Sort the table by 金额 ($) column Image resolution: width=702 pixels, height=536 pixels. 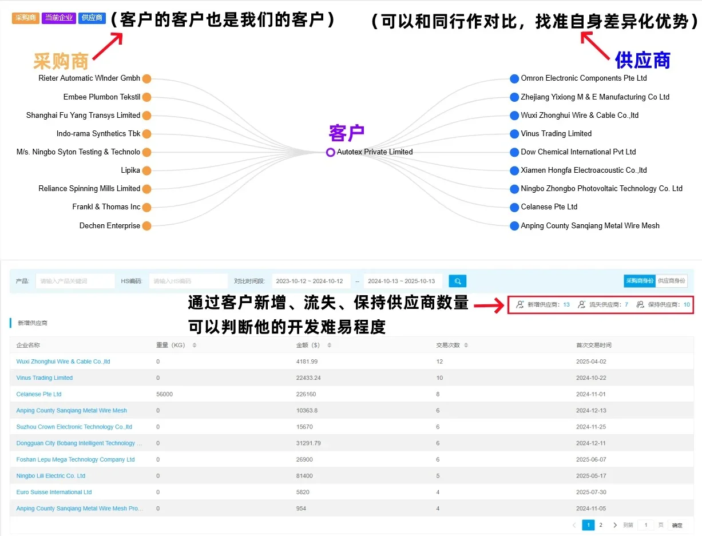(329, 346)
